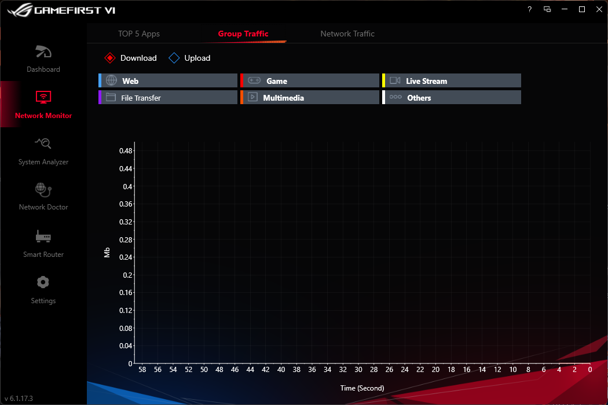Toggle the Others traffic group
Image resolution: width=608 pixels, height=405 pixels.
[452, 97]
